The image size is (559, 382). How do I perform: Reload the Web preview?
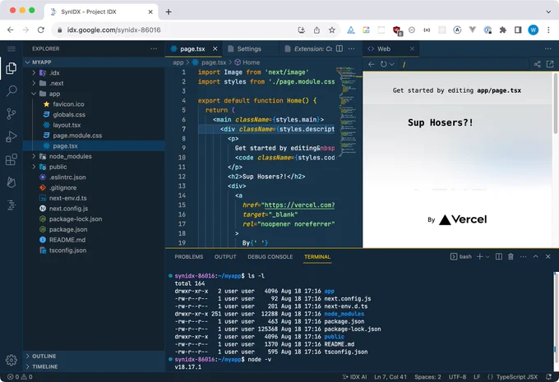(383, 64)
